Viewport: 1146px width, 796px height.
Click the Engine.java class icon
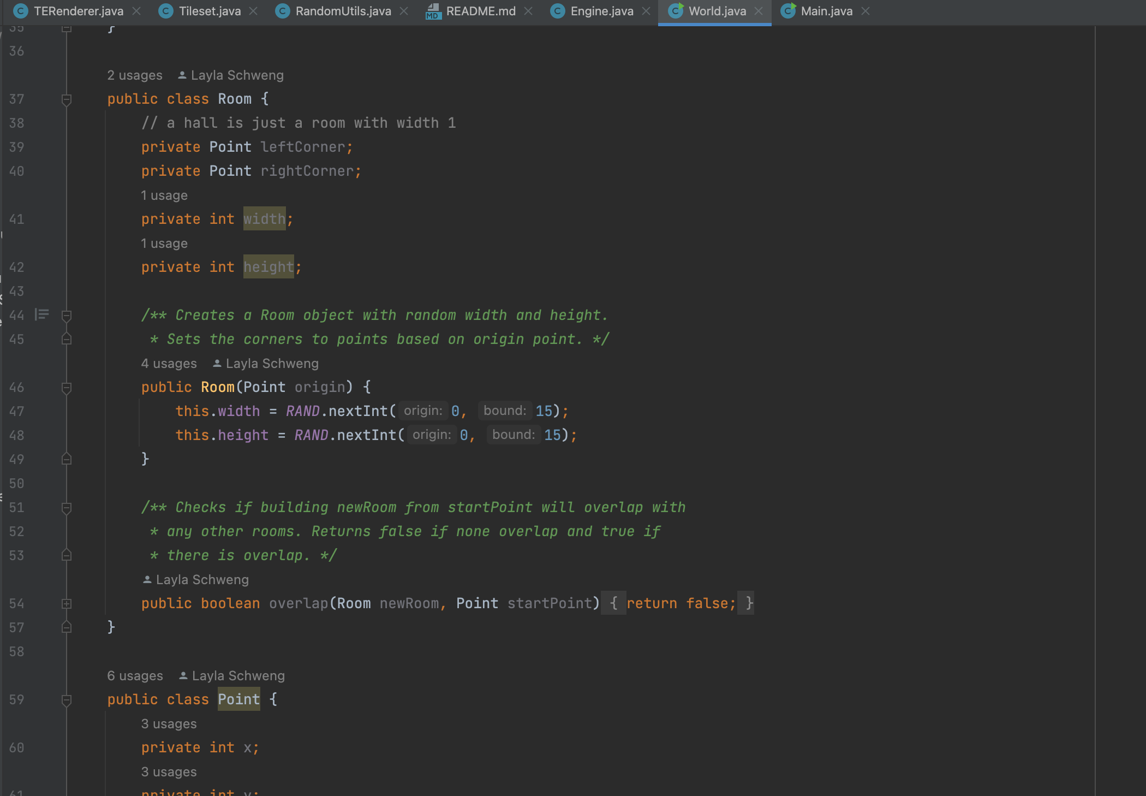click(x=557, y=11)
